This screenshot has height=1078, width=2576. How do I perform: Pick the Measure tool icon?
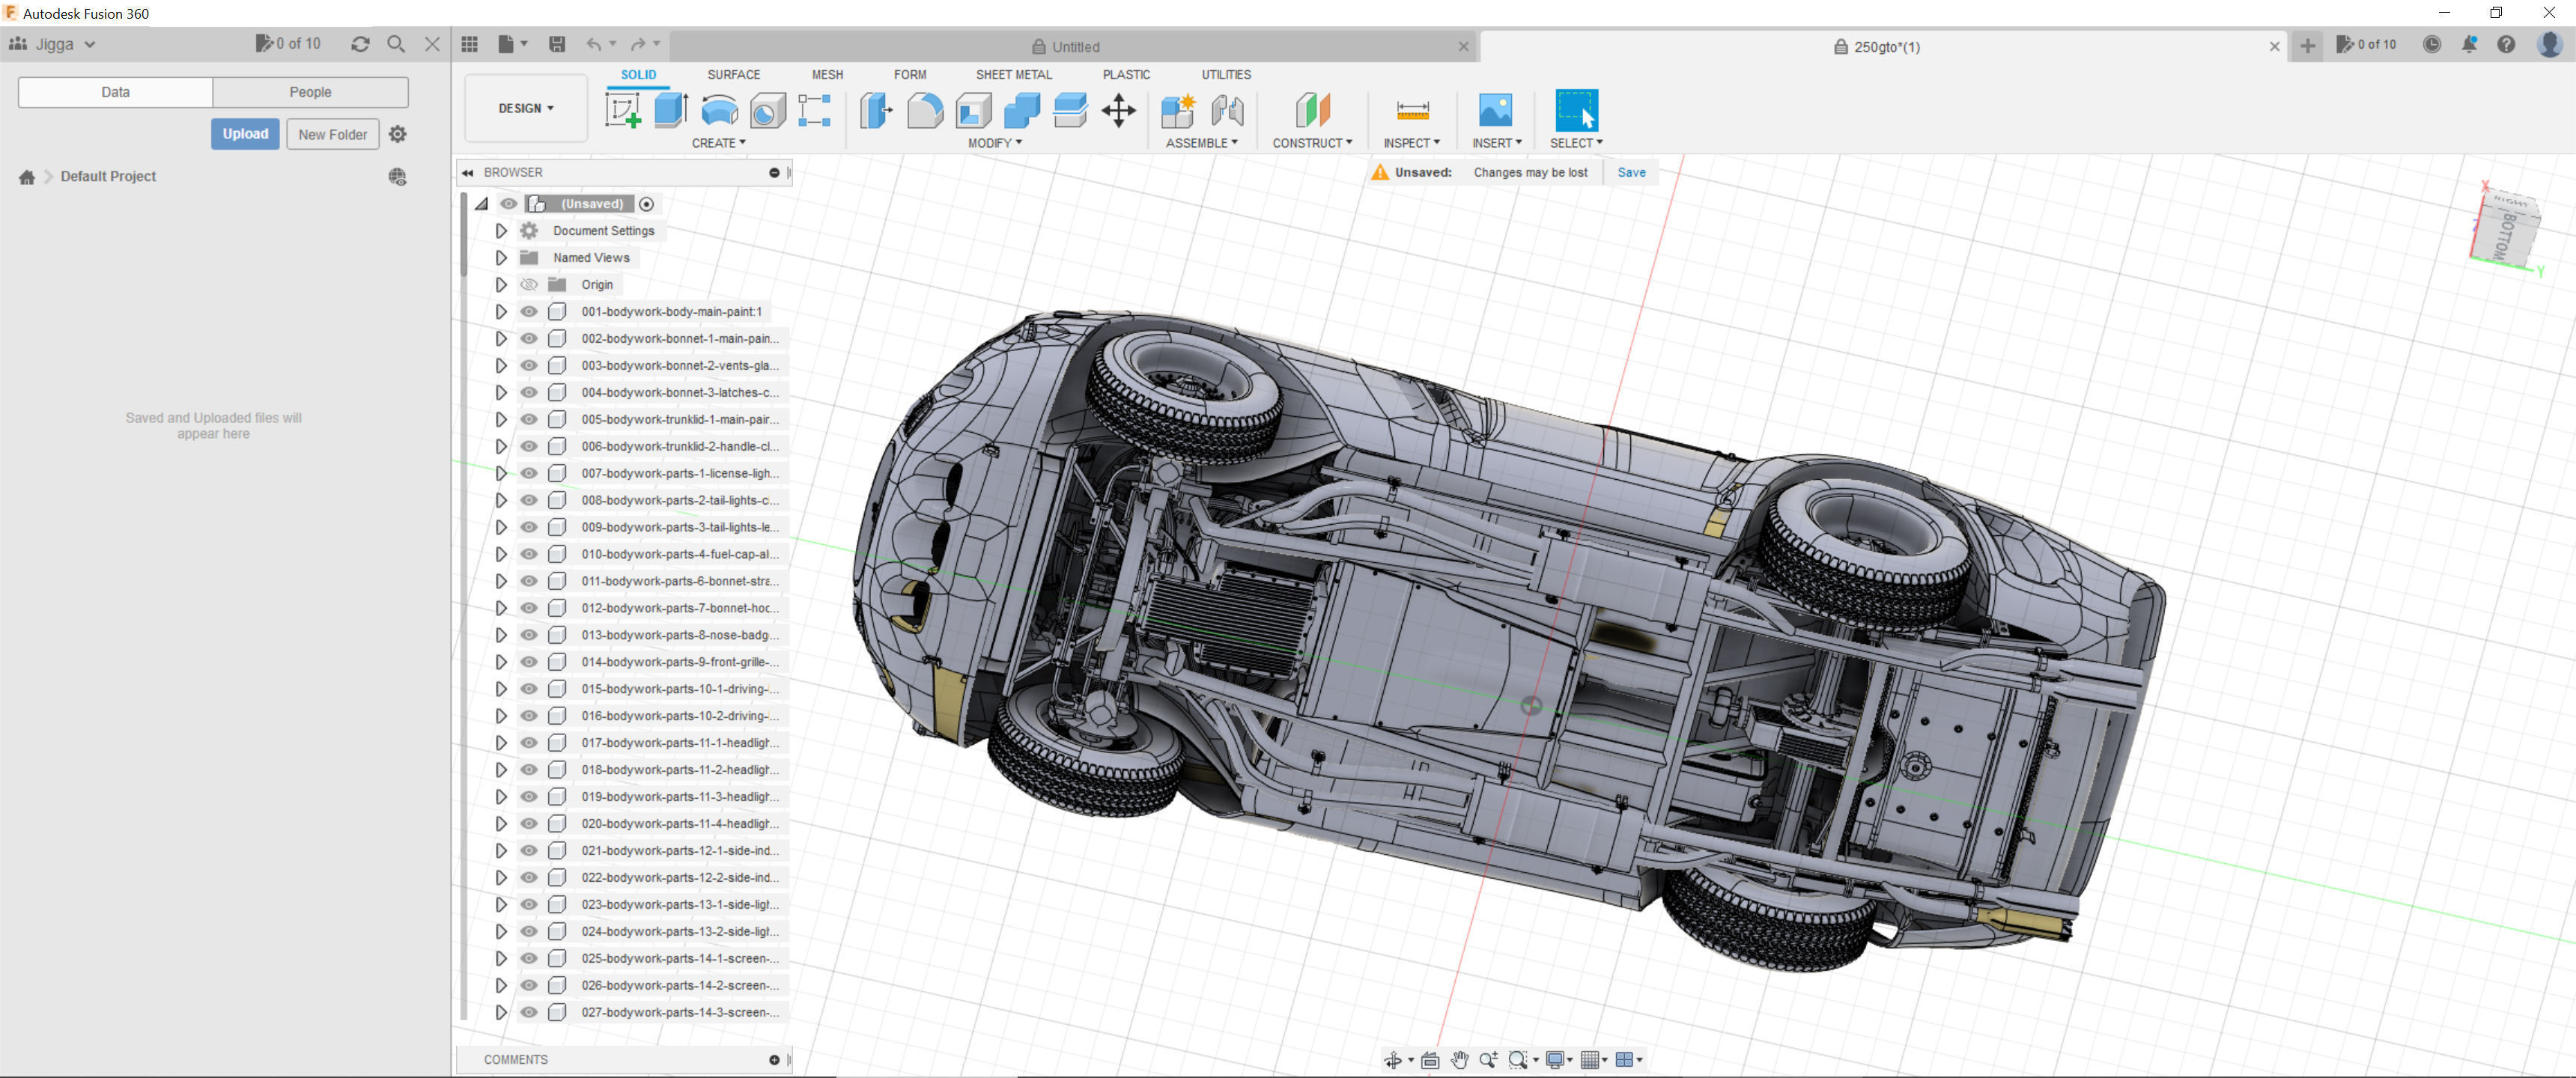point(1412,110)
